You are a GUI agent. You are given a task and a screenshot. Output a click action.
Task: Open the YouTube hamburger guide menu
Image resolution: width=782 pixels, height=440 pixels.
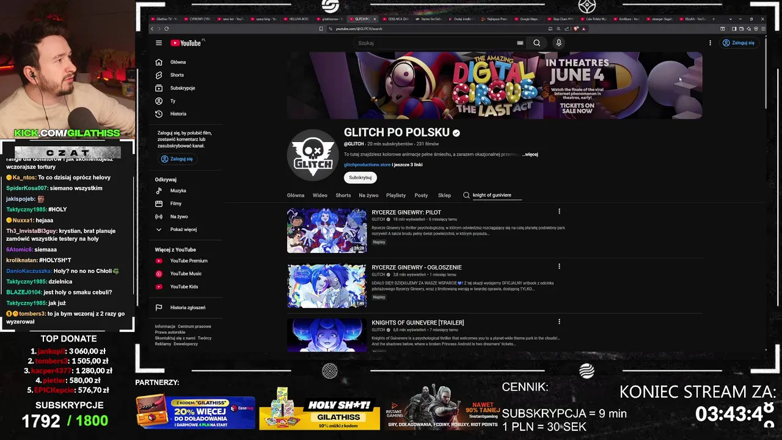coord(159,43)
